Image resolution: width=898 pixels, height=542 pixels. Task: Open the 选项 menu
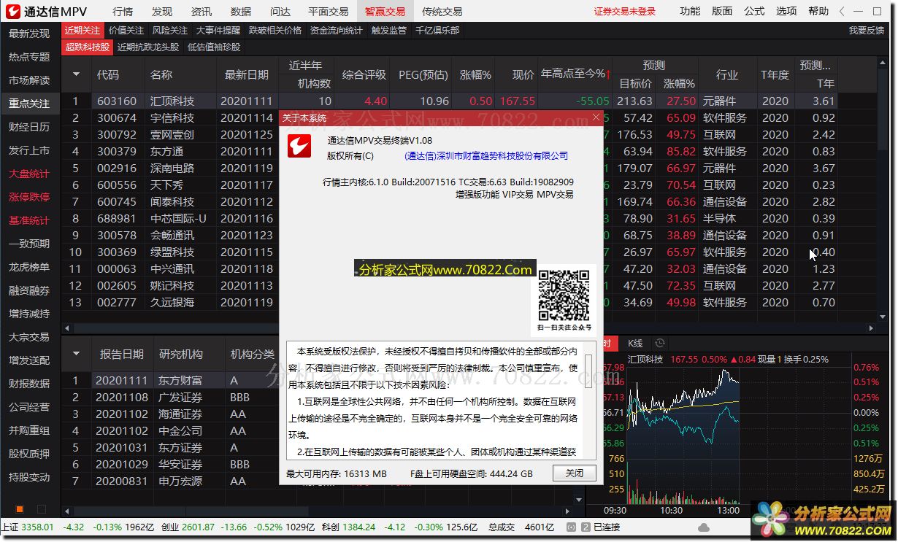[786, 12]
